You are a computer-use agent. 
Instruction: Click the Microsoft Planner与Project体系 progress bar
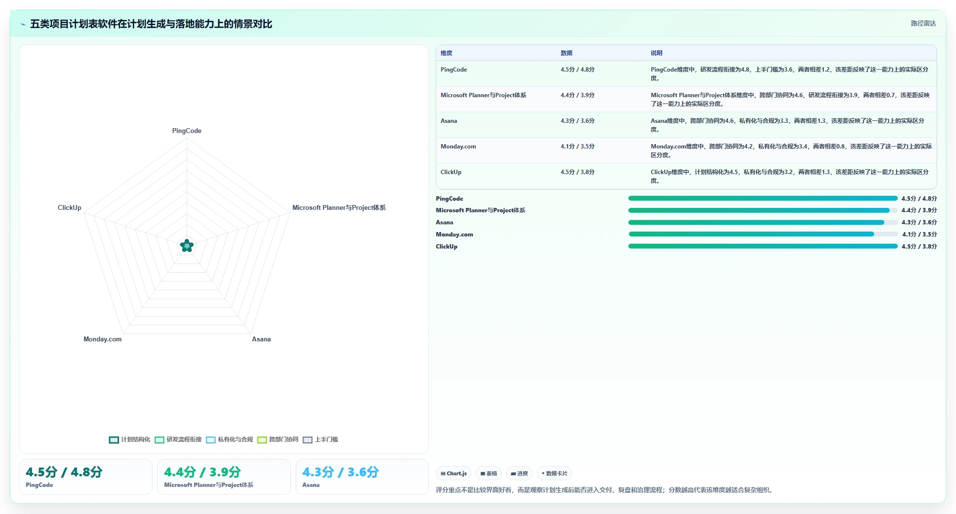coord(763,210)
